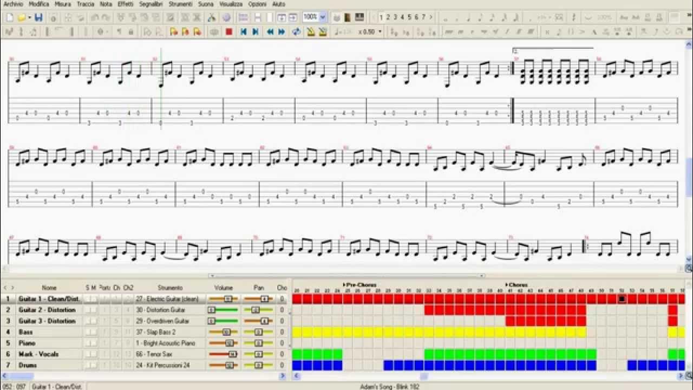
Task: Jump to the first bar
Action: click(x=244, y=32)
